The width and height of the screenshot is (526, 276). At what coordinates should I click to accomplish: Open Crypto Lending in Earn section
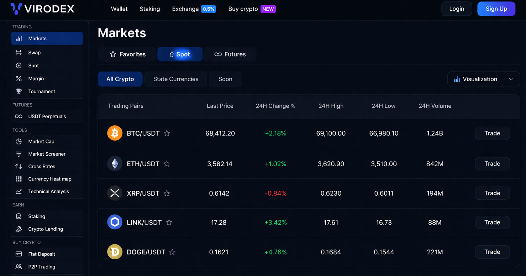[46, 229]
